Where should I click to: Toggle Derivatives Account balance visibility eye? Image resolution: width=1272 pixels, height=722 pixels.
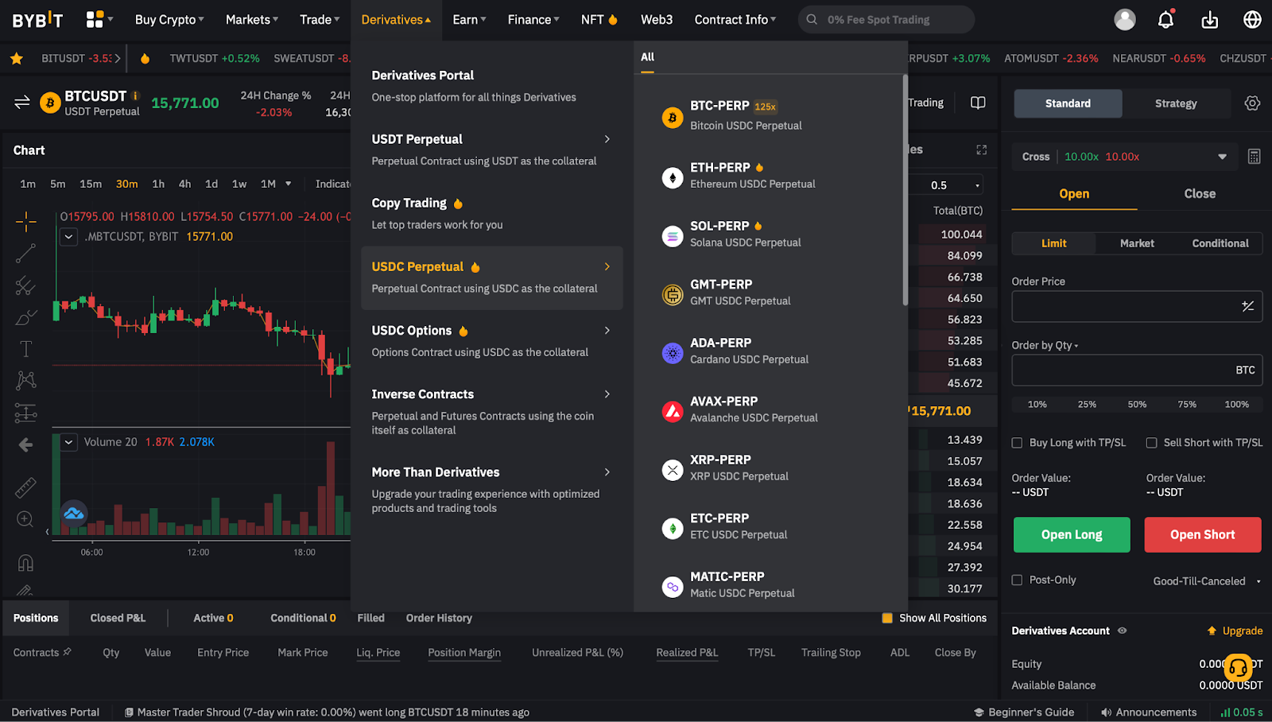[1122, 631]
